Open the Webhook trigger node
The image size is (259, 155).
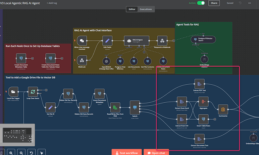pyautogui.click(x=82, y=60)
